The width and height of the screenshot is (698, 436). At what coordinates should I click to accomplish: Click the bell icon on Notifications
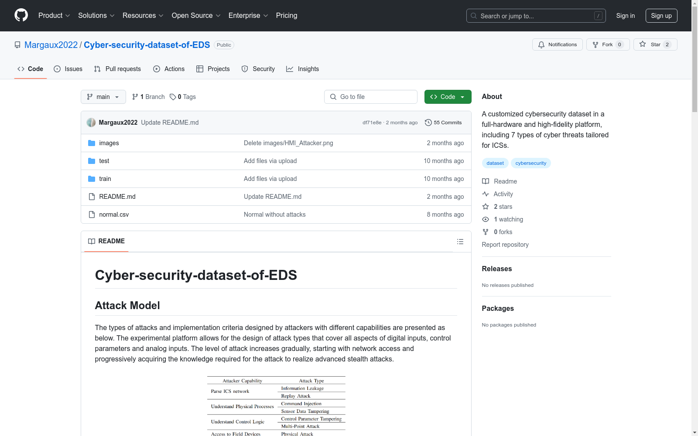click(x=541, y=44)
